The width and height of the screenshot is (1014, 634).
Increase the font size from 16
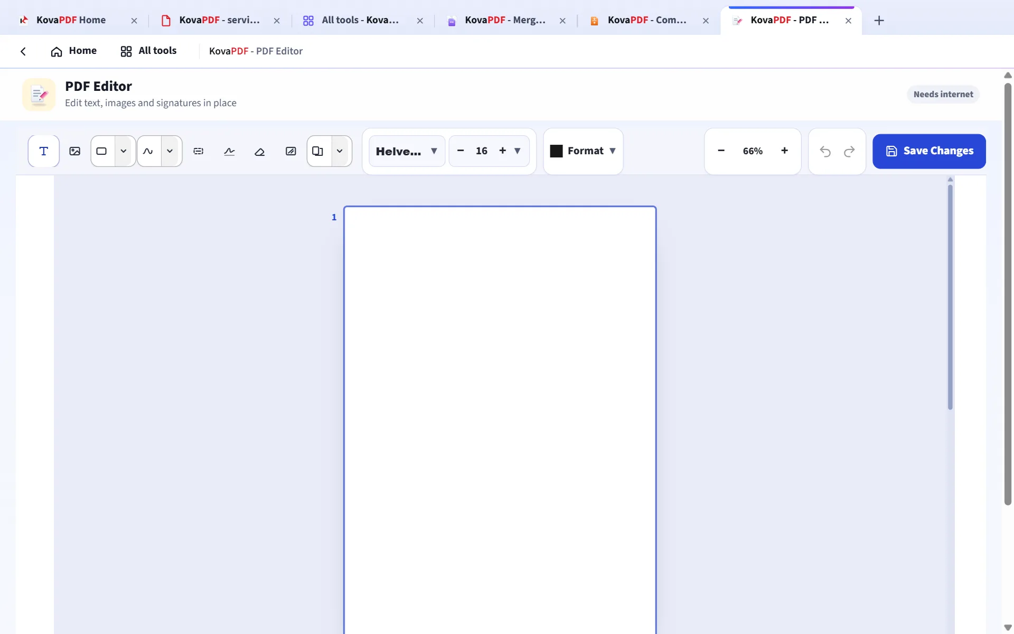coord(502,151)
